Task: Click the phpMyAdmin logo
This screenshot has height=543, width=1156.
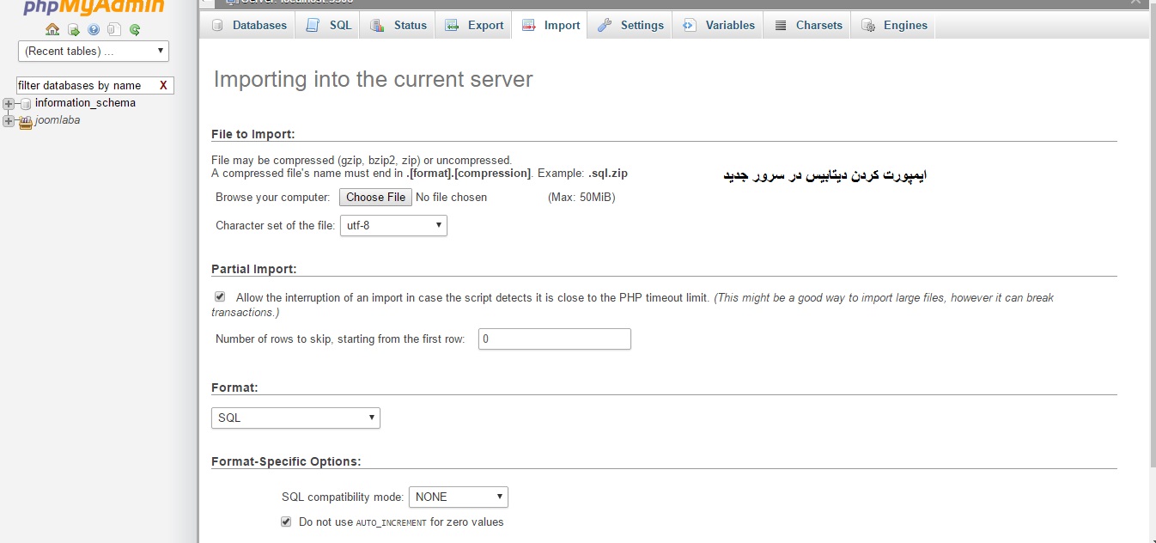Action: pyautogui.click(x=94, y=8)
